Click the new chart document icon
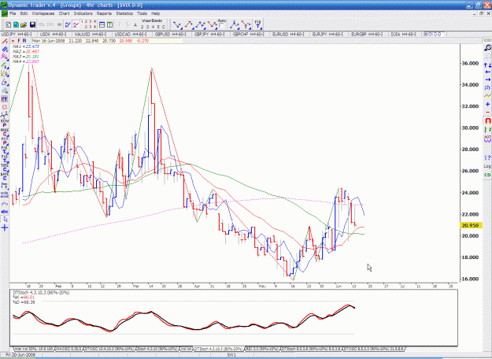 [x=9, y=24]
